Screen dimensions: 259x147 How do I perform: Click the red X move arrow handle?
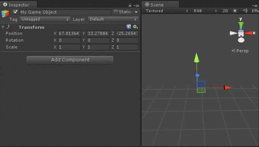[x=227, y=88]
